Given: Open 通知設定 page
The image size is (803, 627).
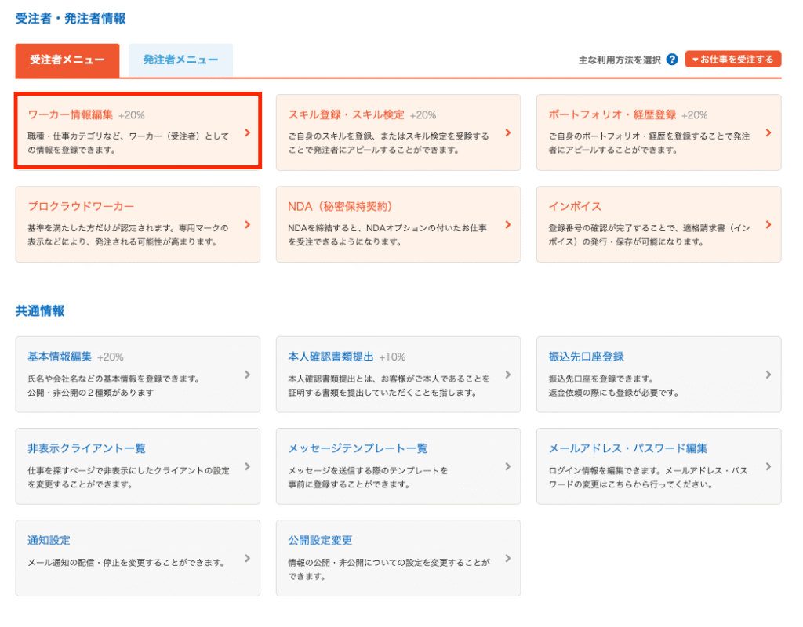Looking at the screenshot, I should (49, 540).
